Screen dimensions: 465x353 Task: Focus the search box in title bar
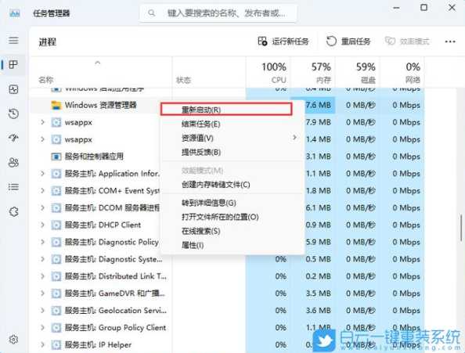[218, 13]
